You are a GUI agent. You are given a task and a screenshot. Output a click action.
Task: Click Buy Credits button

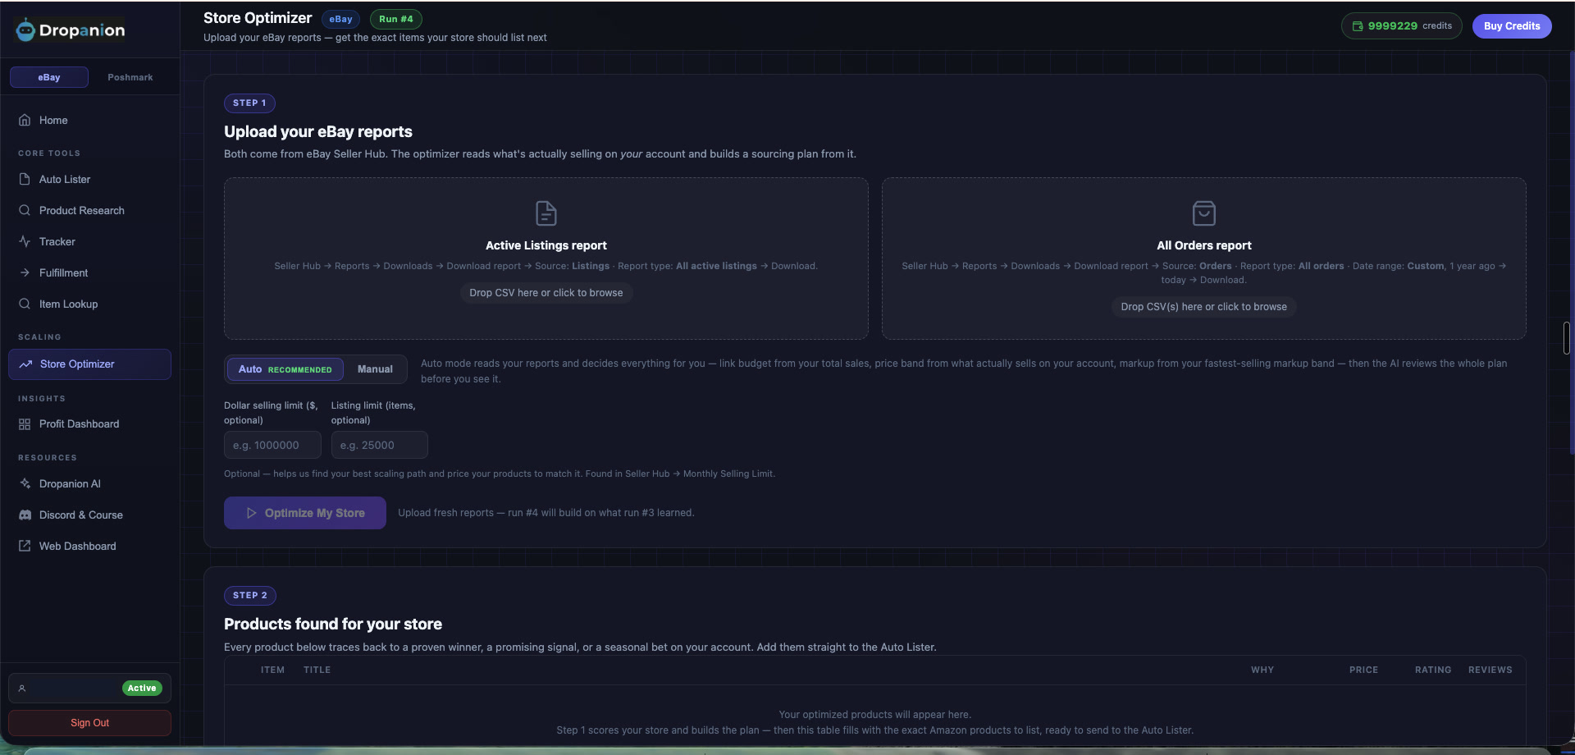click(x=1512, y=26)
